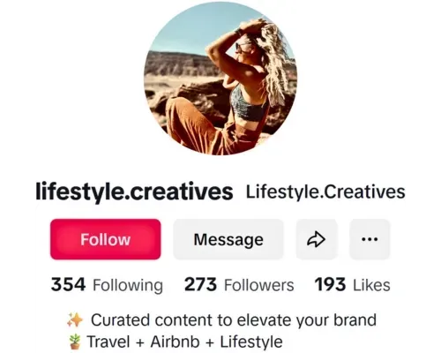Click the number 354 in stats
The image size is (441, 353).
coord(68,284)
